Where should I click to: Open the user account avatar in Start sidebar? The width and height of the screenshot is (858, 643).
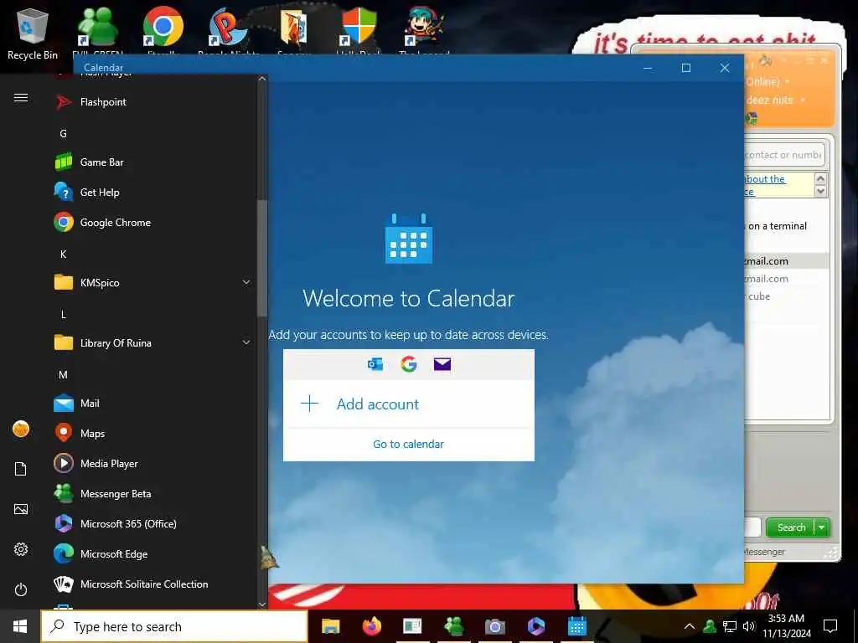click(x=21, y=430)
